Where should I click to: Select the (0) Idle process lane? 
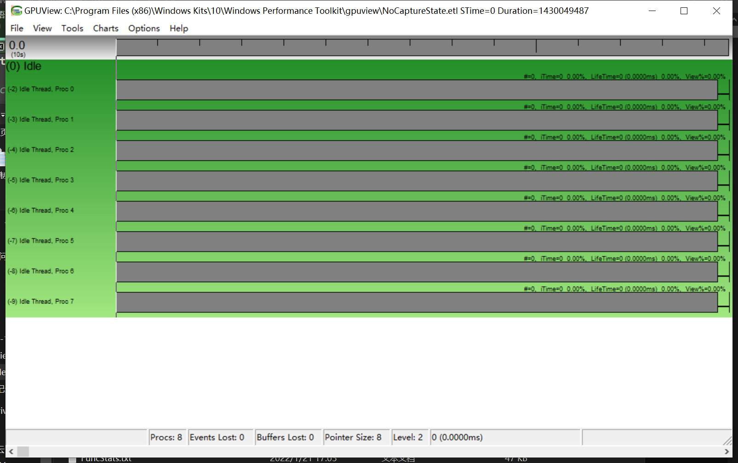(x=23, y=66)
